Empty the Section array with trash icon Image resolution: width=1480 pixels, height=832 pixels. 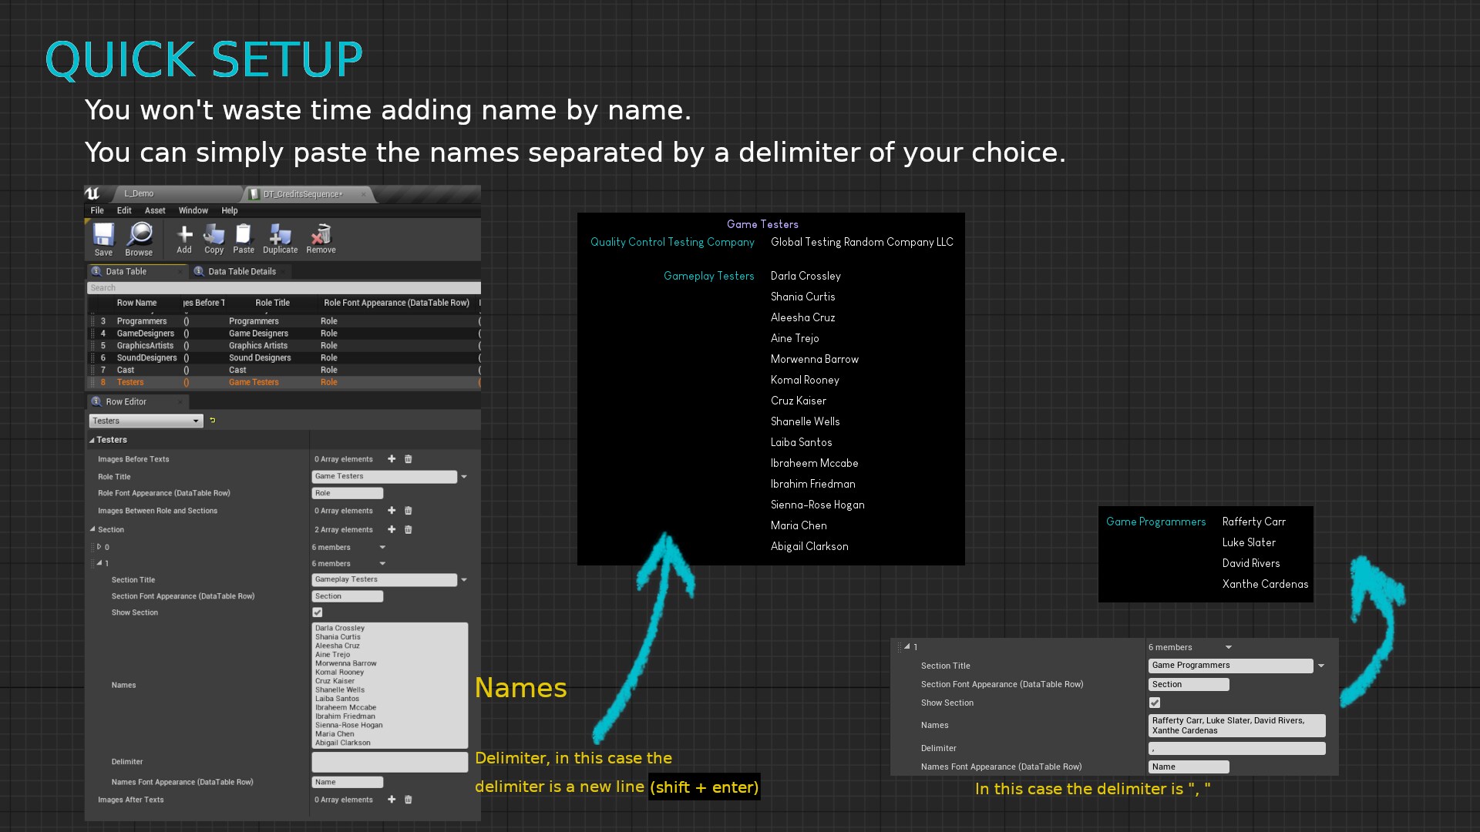click(409, 530)
